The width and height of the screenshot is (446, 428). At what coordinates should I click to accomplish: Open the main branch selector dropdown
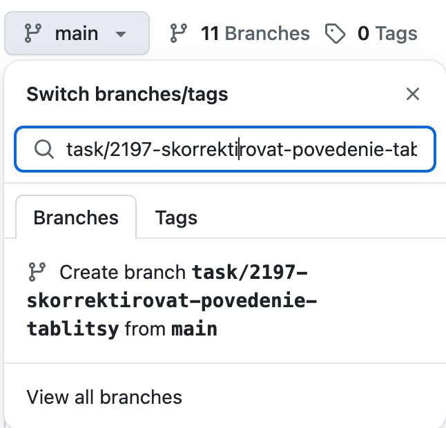(77, 33)
